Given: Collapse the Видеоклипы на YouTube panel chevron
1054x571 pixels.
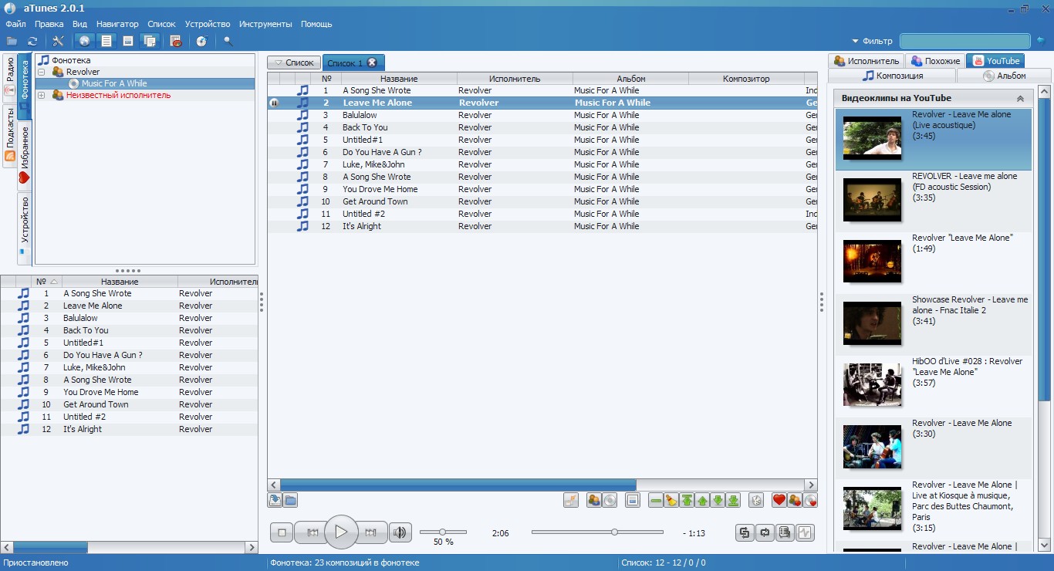Looking at the screenshot, I should coord(1020,99).
